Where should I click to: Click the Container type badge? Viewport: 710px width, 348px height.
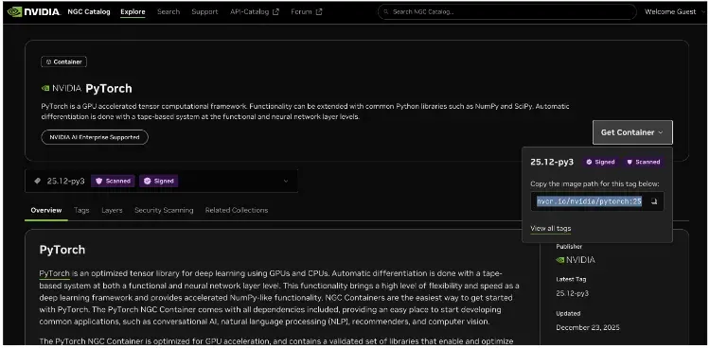point(63,62)
